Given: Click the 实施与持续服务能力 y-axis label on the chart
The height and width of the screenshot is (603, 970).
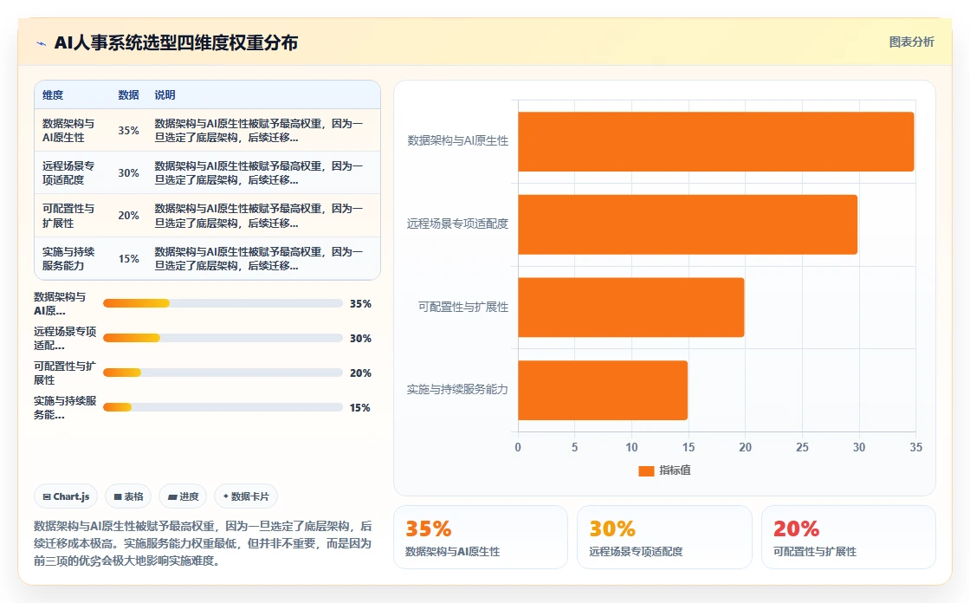Looking at the screenshot, I should (458, 389).
